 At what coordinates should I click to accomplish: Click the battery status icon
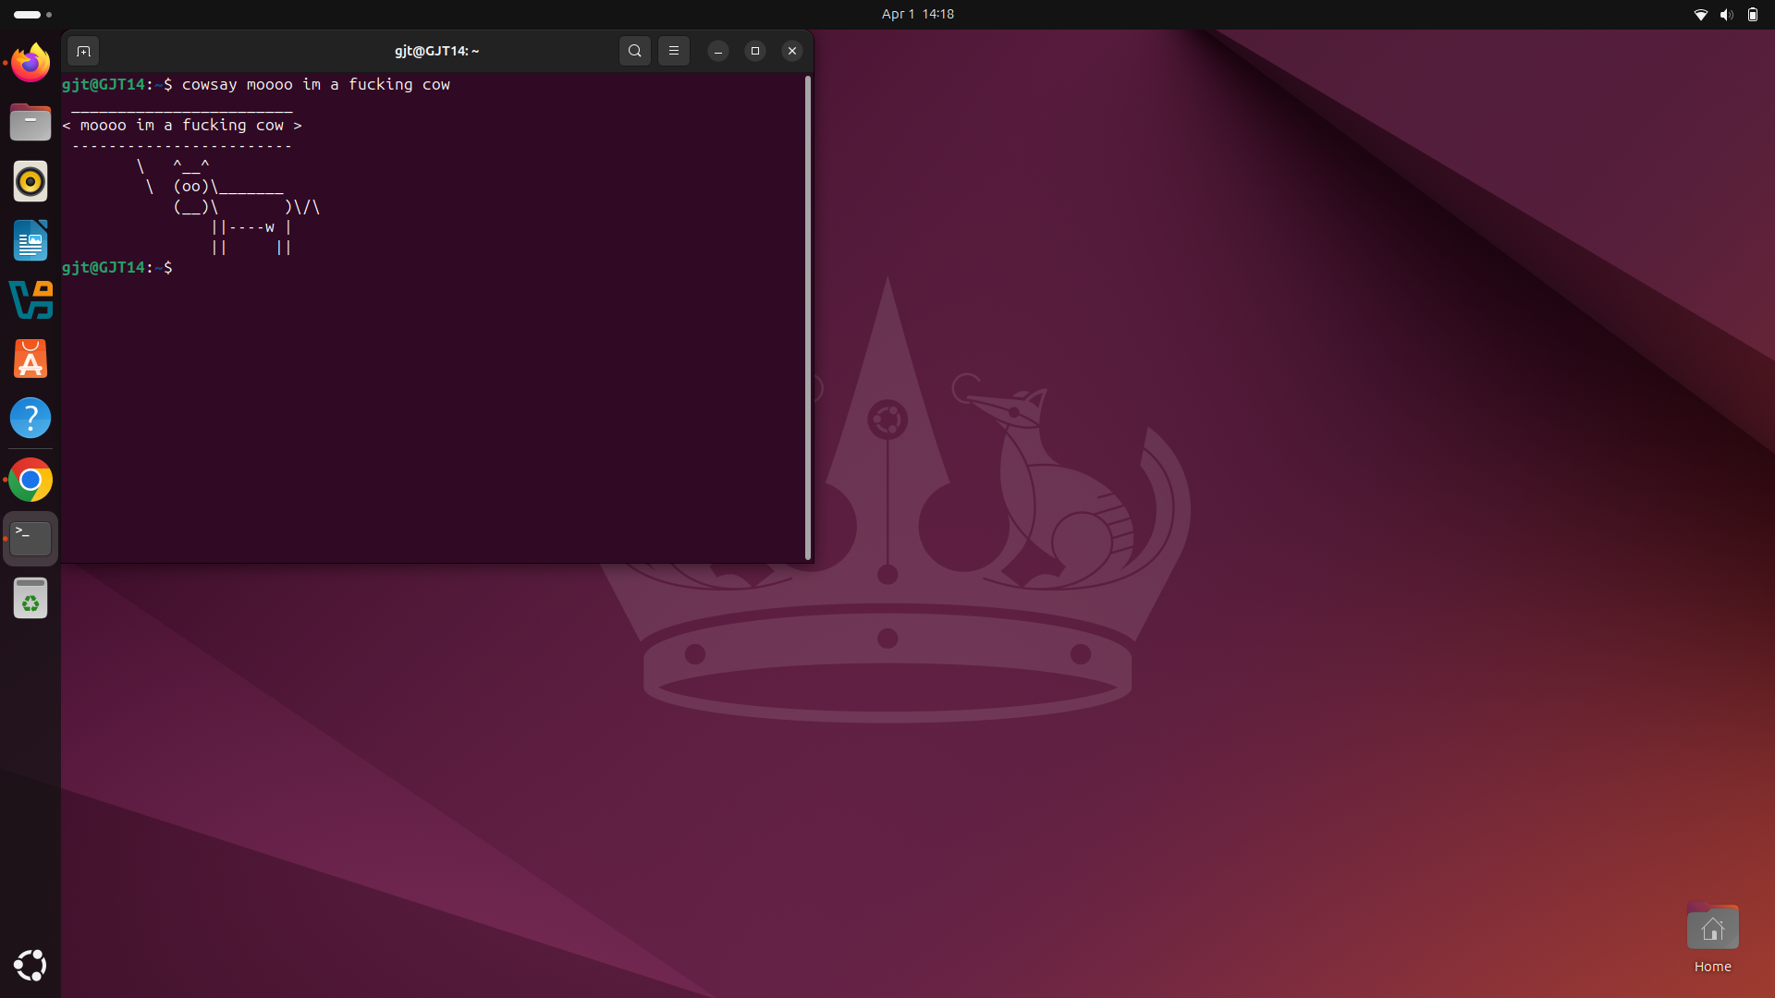pos(1752,14)
